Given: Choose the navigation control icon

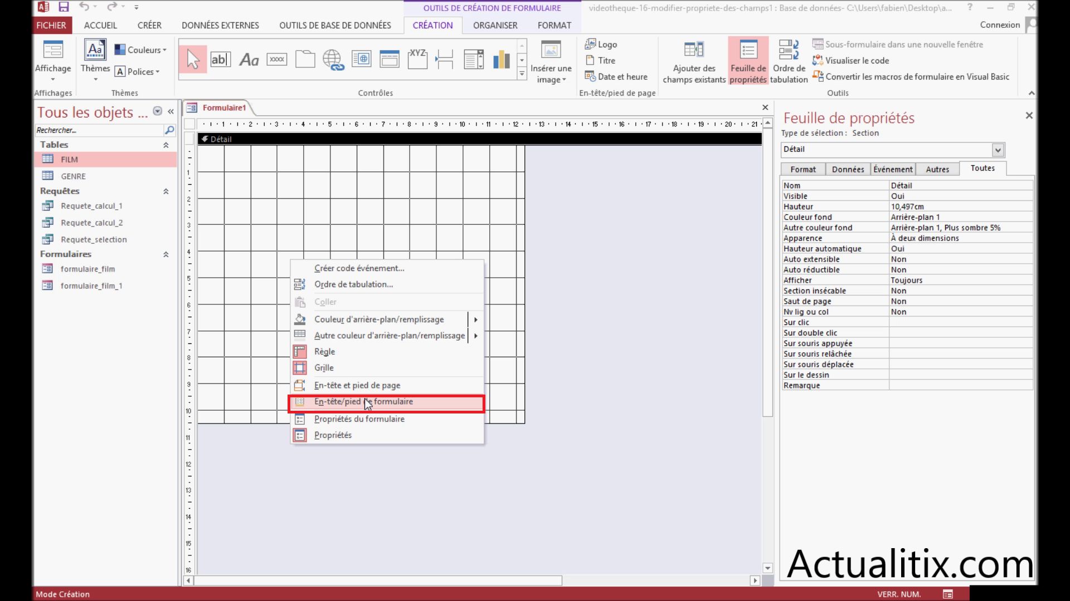Looking at the screenshot, I should (x=390, y=60).
